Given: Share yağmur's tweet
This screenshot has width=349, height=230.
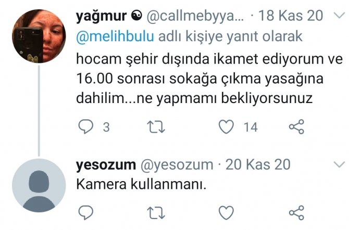Looking at the screenshot, I should click(296, 126).
